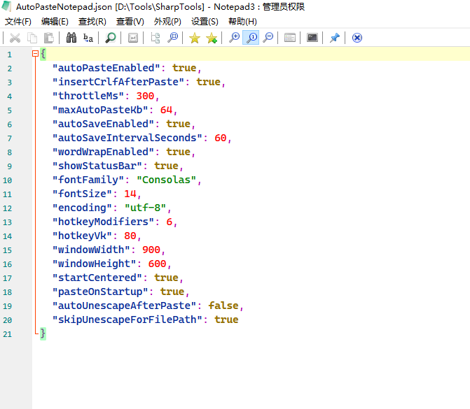
Task: Click the "startCentered" key text
Action: point(97,278)
